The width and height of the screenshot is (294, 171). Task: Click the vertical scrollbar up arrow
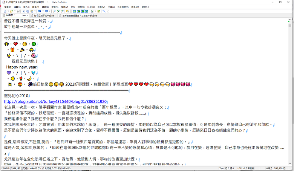tap(290, 20)
